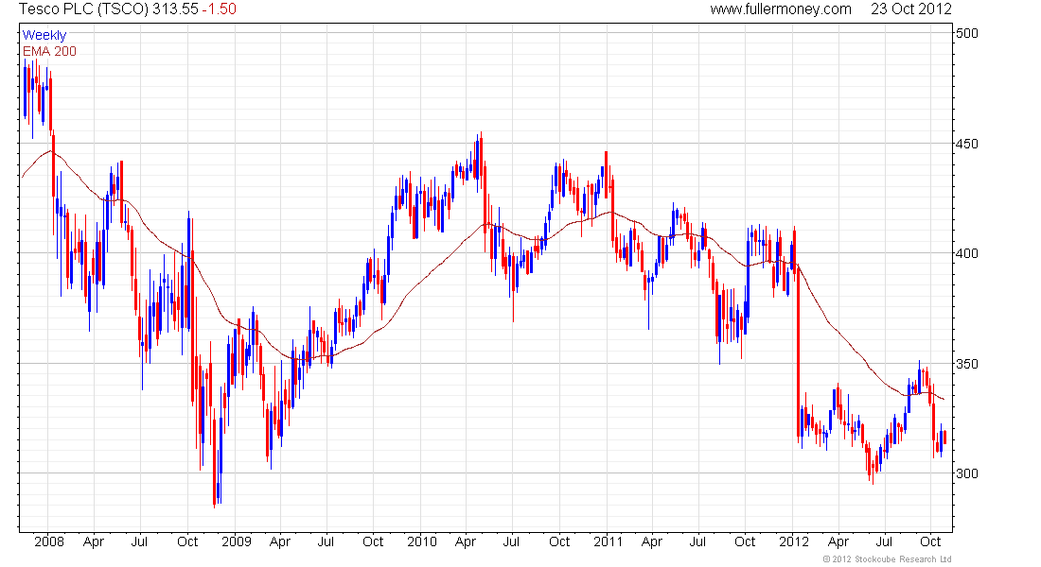Select the Apr label within year 2011

[652, 541]
